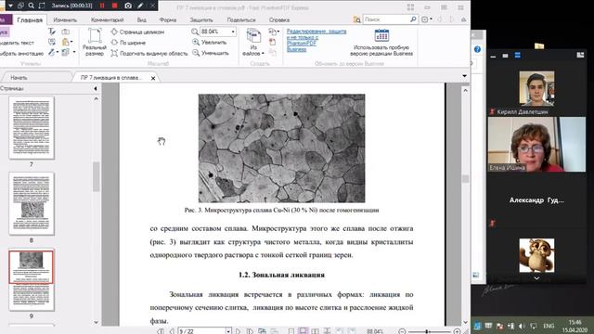This screenshot has height=334, width=594.
Task: Close the ПР 7 ликвация document tab
Action: 153,78
